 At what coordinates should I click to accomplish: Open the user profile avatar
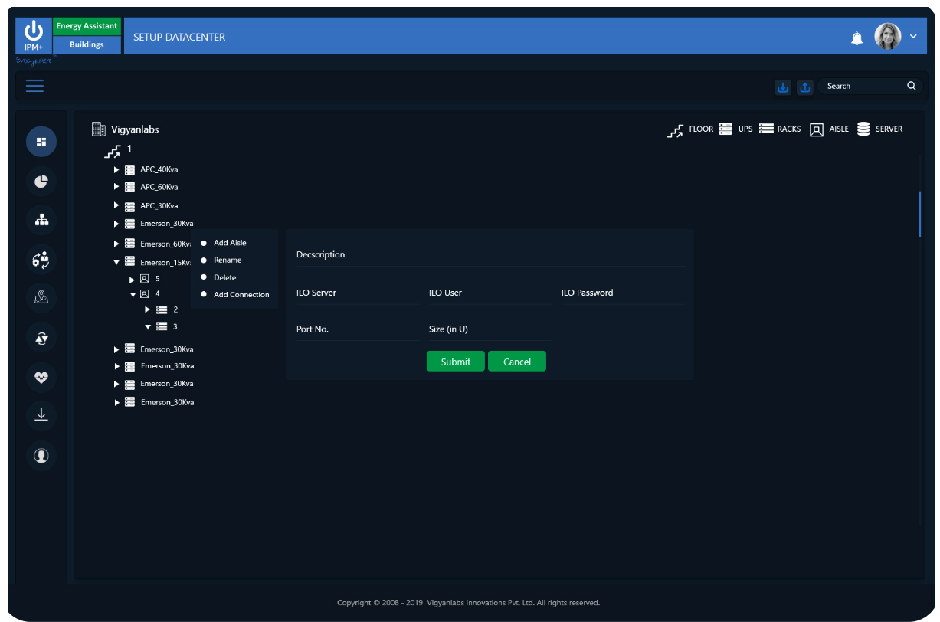(887, 36)
